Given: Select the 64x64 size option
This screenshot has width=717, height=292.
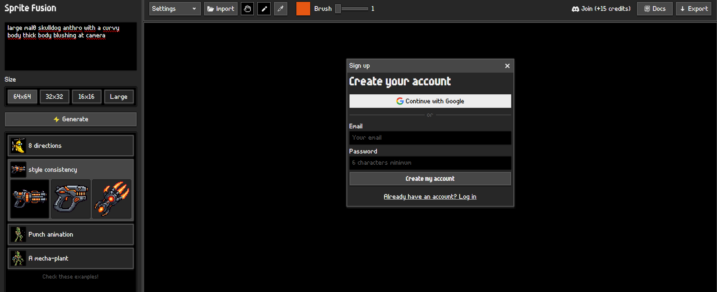Looking at the screenshot, I should 22,97.
